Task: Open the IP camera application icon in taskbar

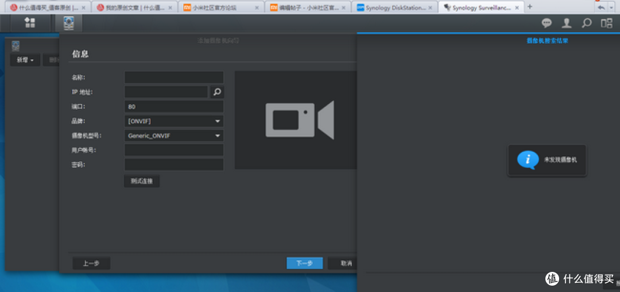Action: pos(69,24)
